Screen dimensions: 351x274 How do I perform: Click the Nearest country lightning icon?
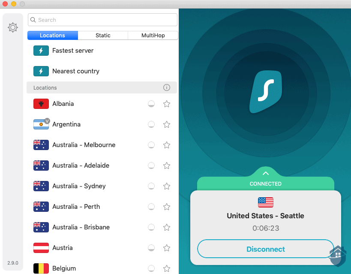[41, 71]
